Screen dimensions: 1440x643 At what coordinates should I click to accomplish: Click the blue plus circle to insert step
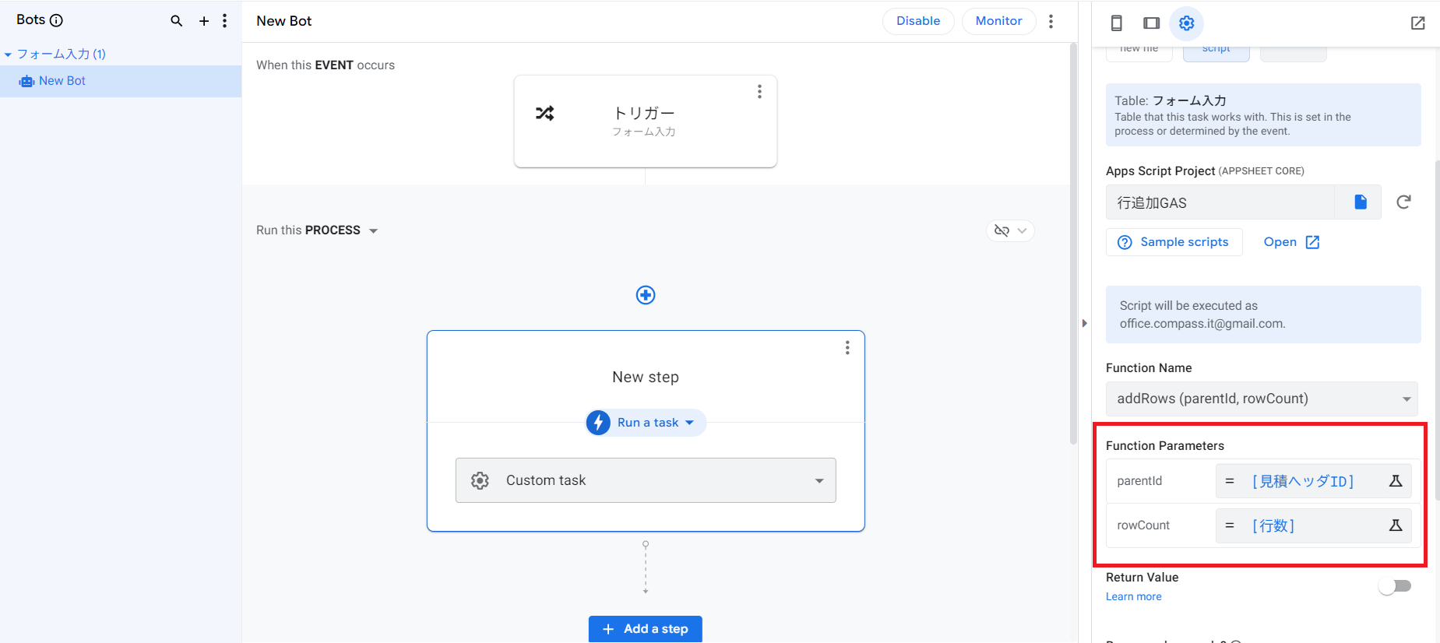646,295
